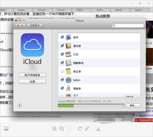Click the Photos icon in the list
Viewport: 153px width, 137px height.
click(68, 96)
